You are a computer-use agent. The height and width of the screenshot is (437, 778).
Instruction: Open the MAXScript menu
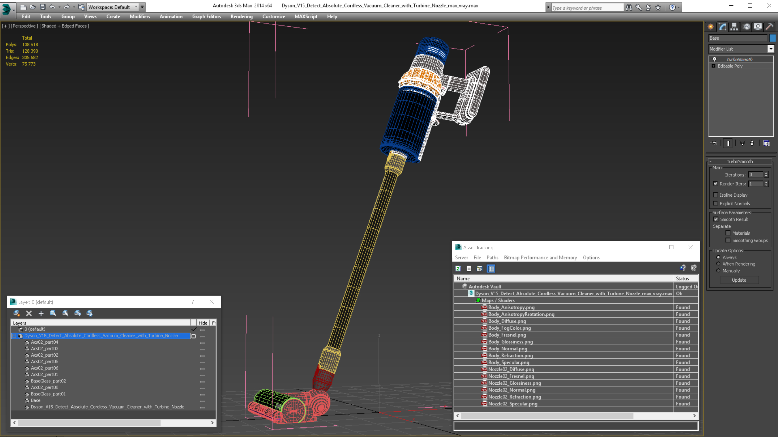306,16
